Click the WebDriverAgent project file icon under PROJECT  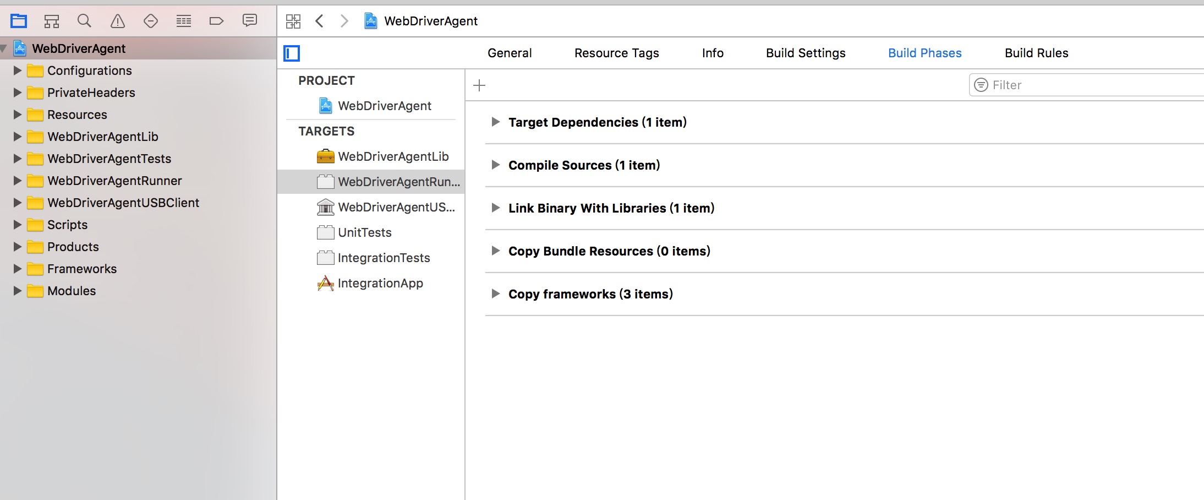[x=326, y=106]
